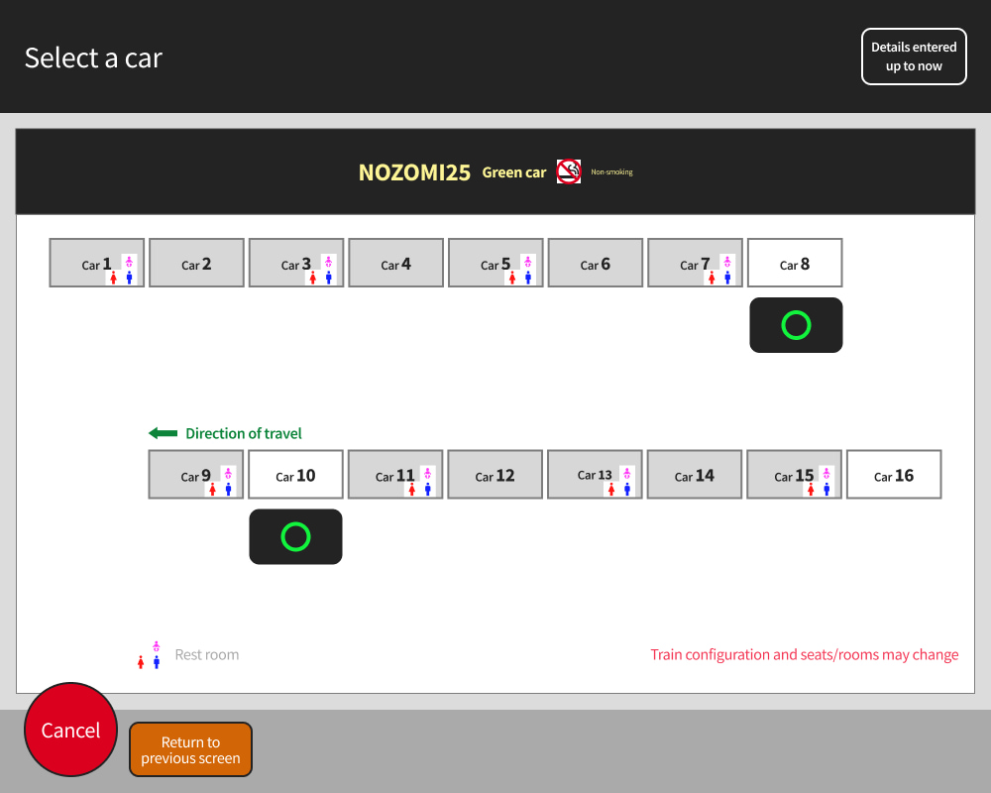Click the 'Car 3' label

tap(295, 265)
